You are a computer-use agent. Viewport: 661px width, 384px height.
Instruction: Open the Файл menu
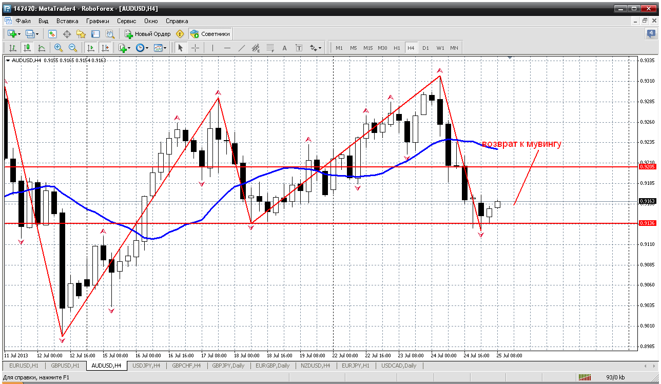(23, 21)
